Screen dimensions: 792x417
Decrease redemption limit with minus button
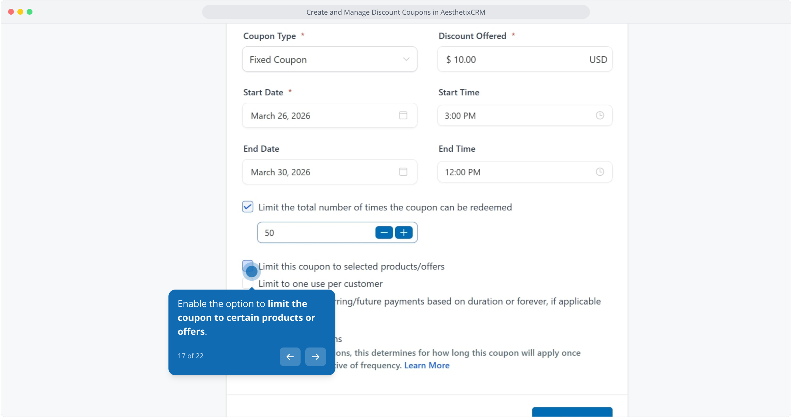point(384,232)
